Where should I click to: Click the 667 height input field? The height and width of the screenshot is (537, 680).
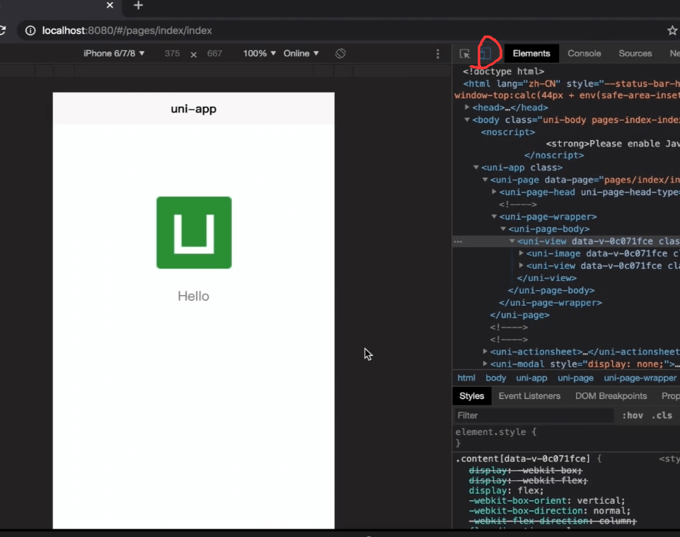point(214,53)
